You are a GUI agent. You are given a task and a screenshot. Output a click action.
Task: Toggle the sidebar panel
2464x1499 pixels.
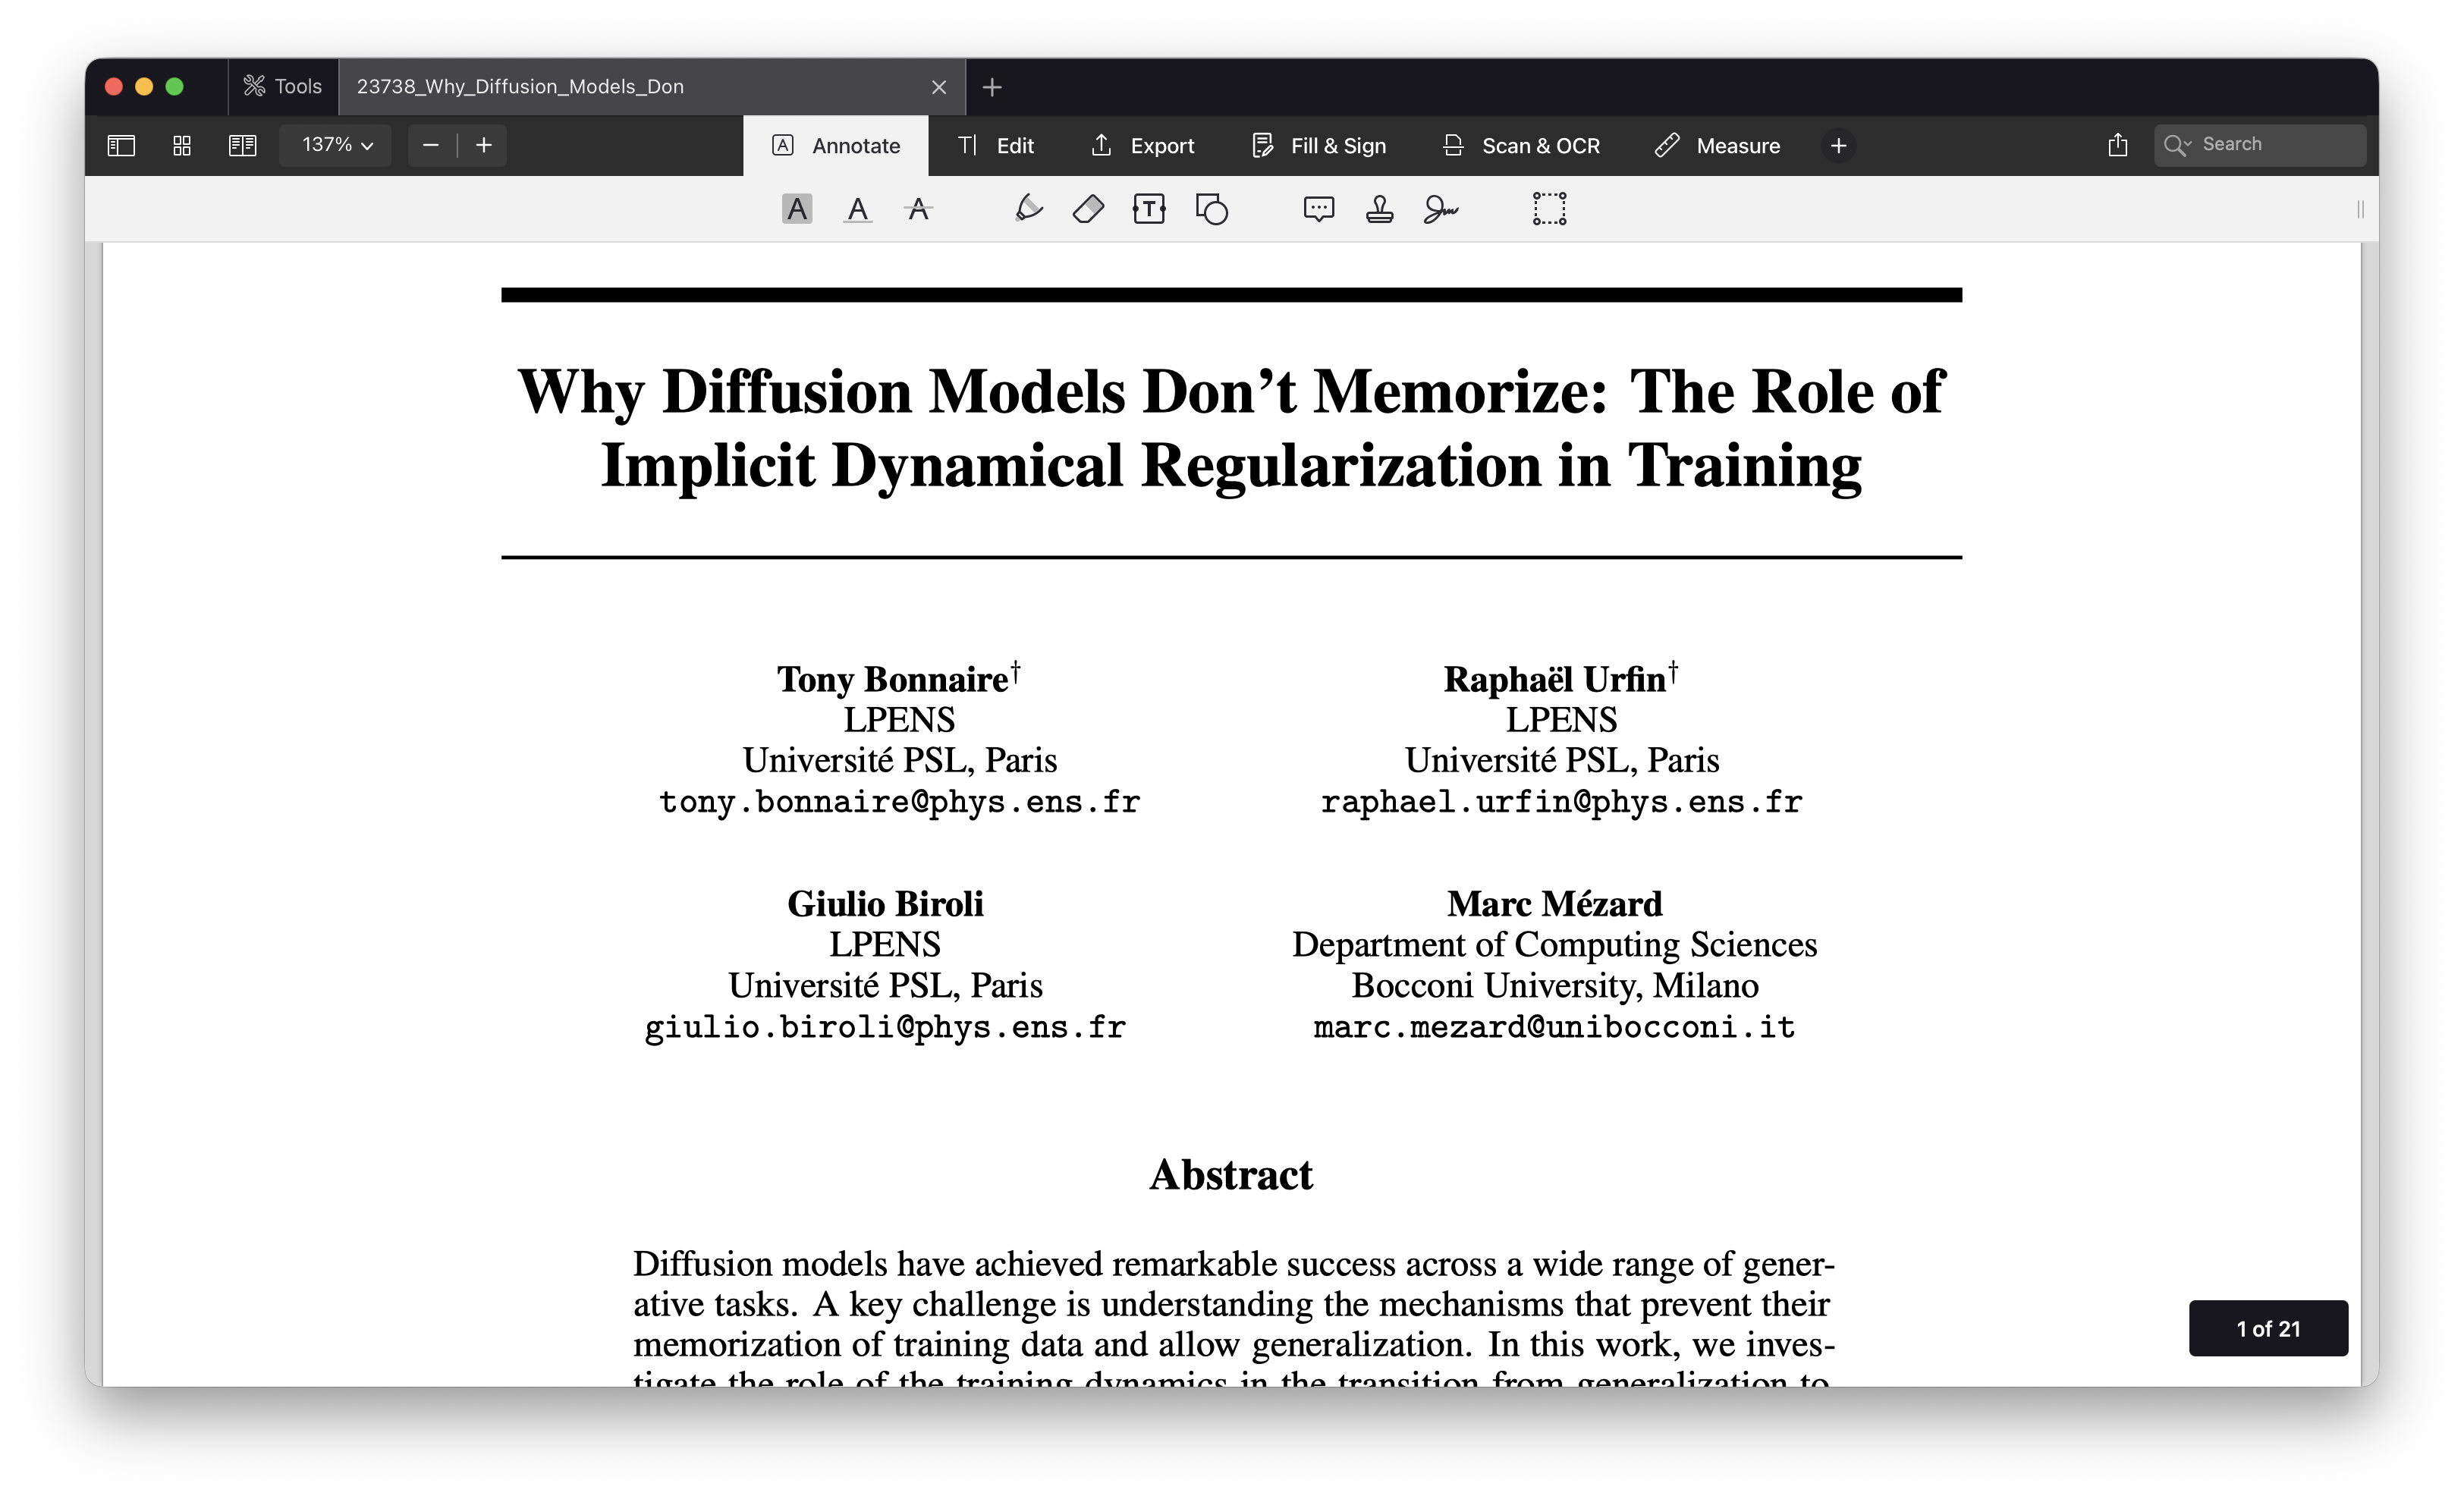click(121, 146)
